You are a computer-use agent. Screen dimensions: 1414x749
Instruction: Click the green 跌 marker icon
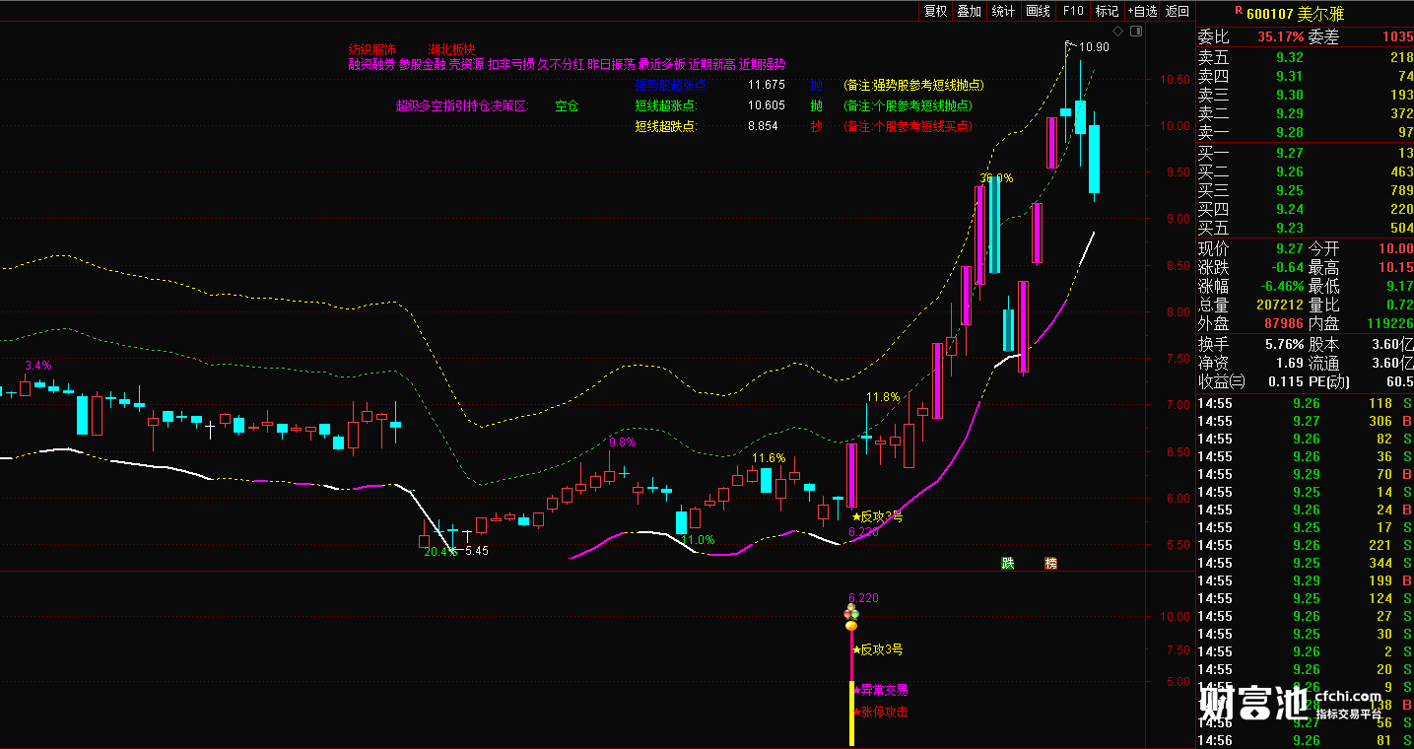point(1007,563)
